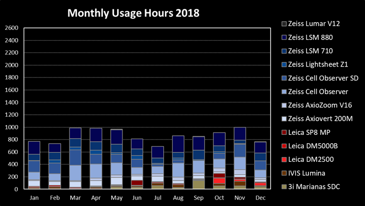Select the 2600 value on the y-axis
The image size is (365, 206).
tap(11, 27)
